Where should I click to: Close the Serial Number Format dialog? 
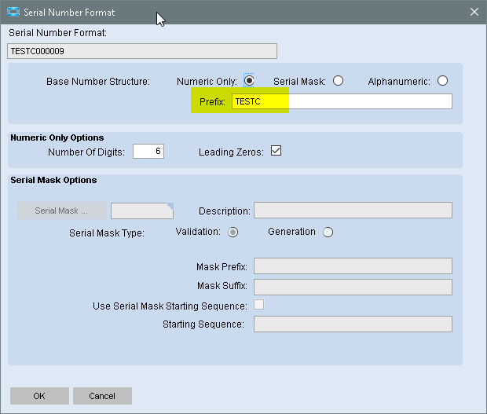[x=474, y=12]
